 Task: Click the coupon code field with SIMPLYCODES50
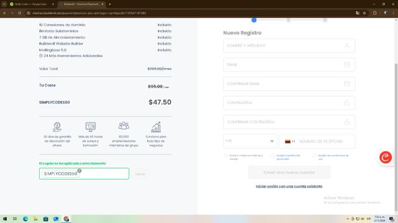[84, 173]
